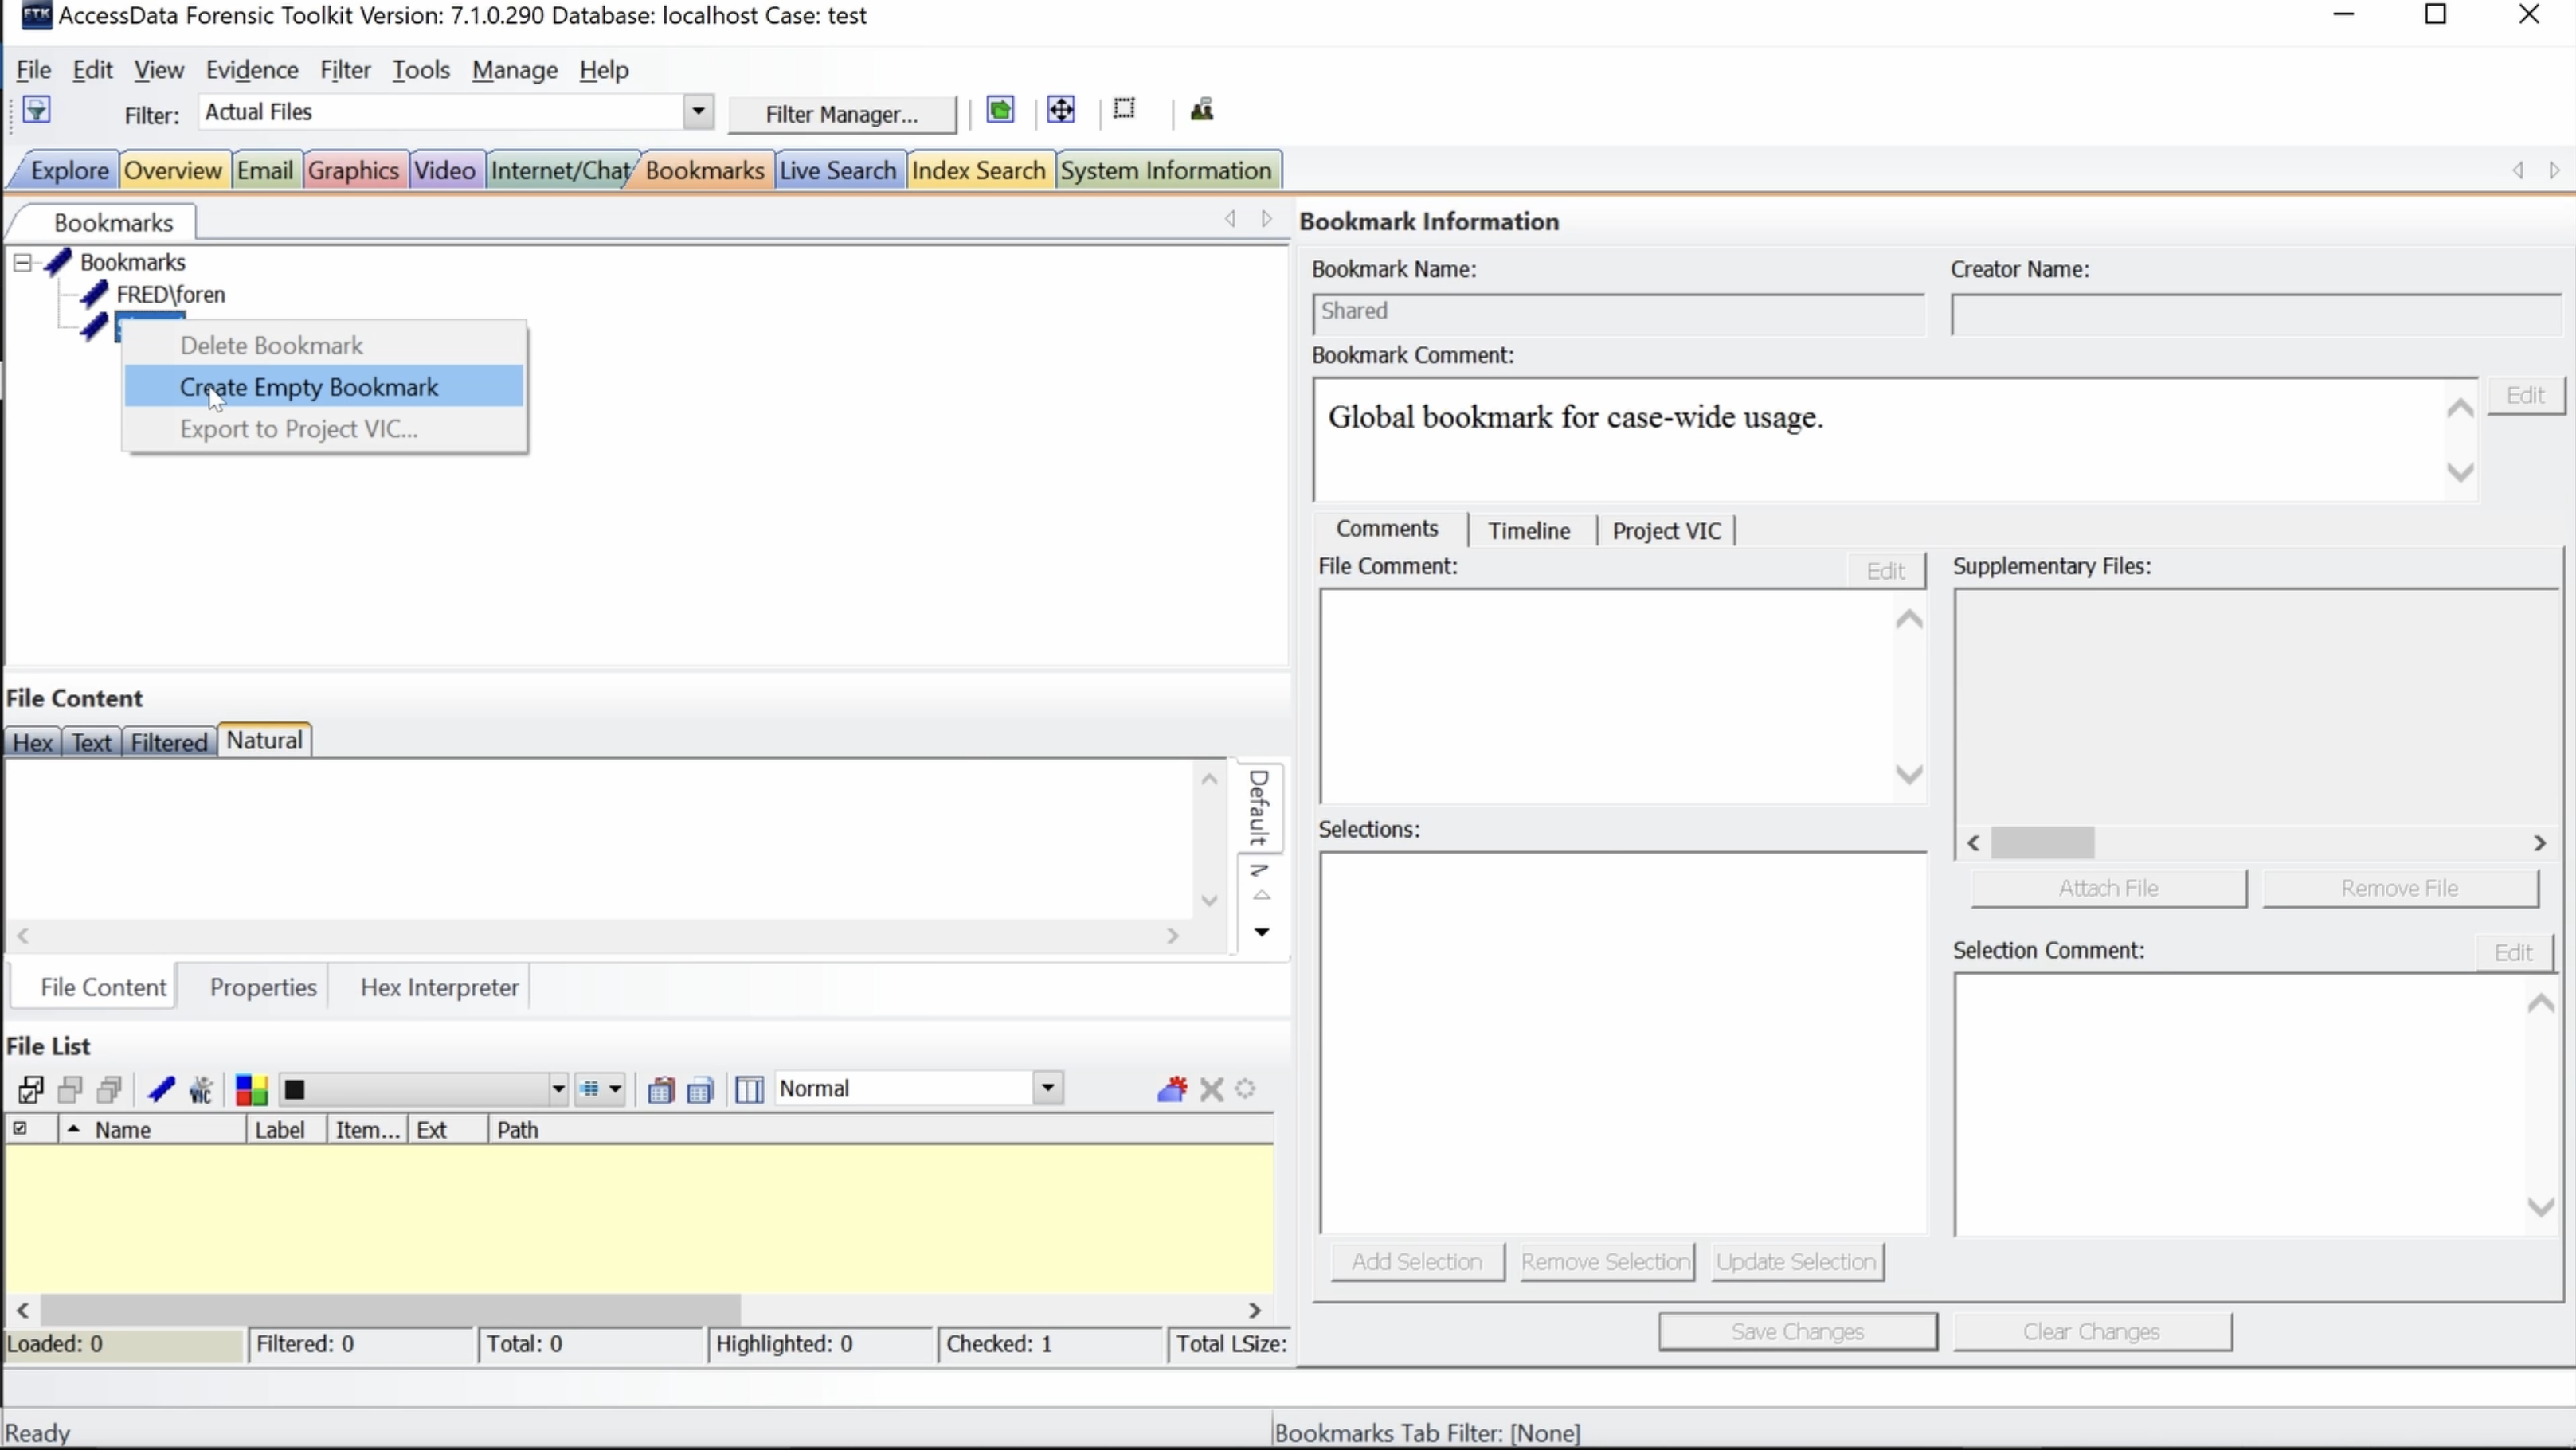
Task: Open the Project VIC tab in Bookmark Information
Action: 1666,530
